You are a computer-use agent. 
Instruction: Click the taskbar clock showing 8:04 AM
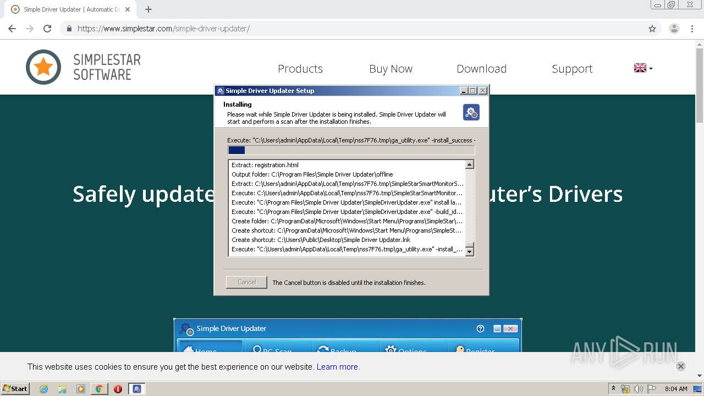[x=676, y=389]
